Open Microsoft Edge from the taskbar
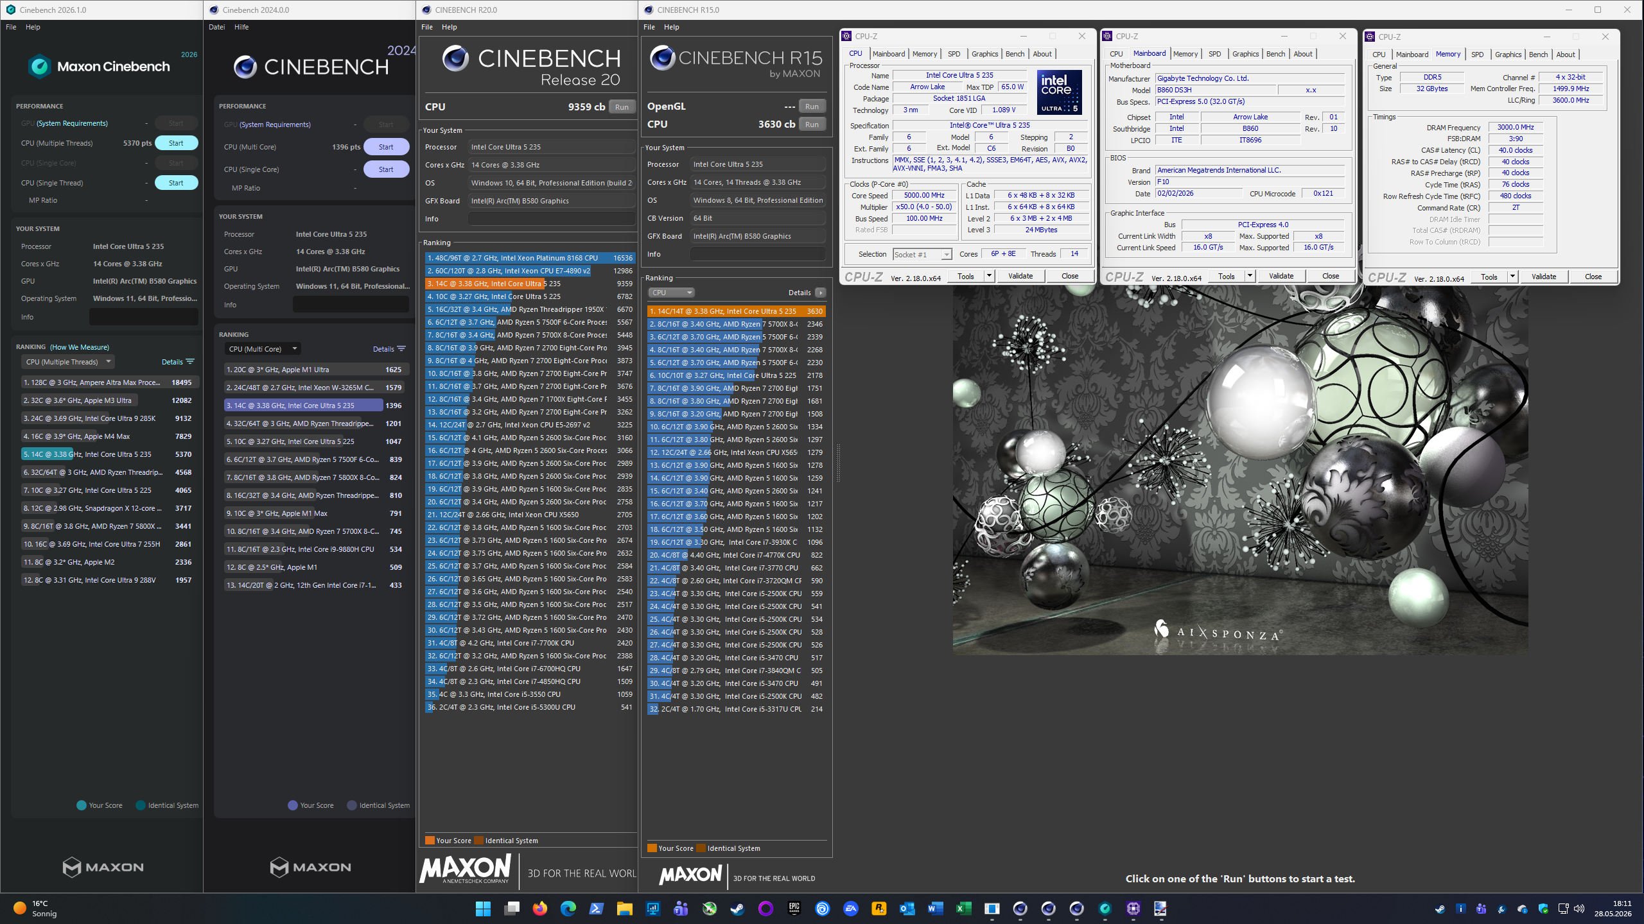 pyautogui.click(x=568, y=909)
